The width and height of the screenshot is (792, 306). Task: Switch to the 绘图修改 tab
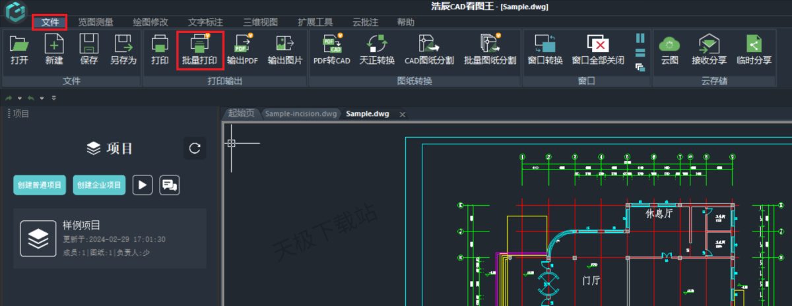(150, 22)
